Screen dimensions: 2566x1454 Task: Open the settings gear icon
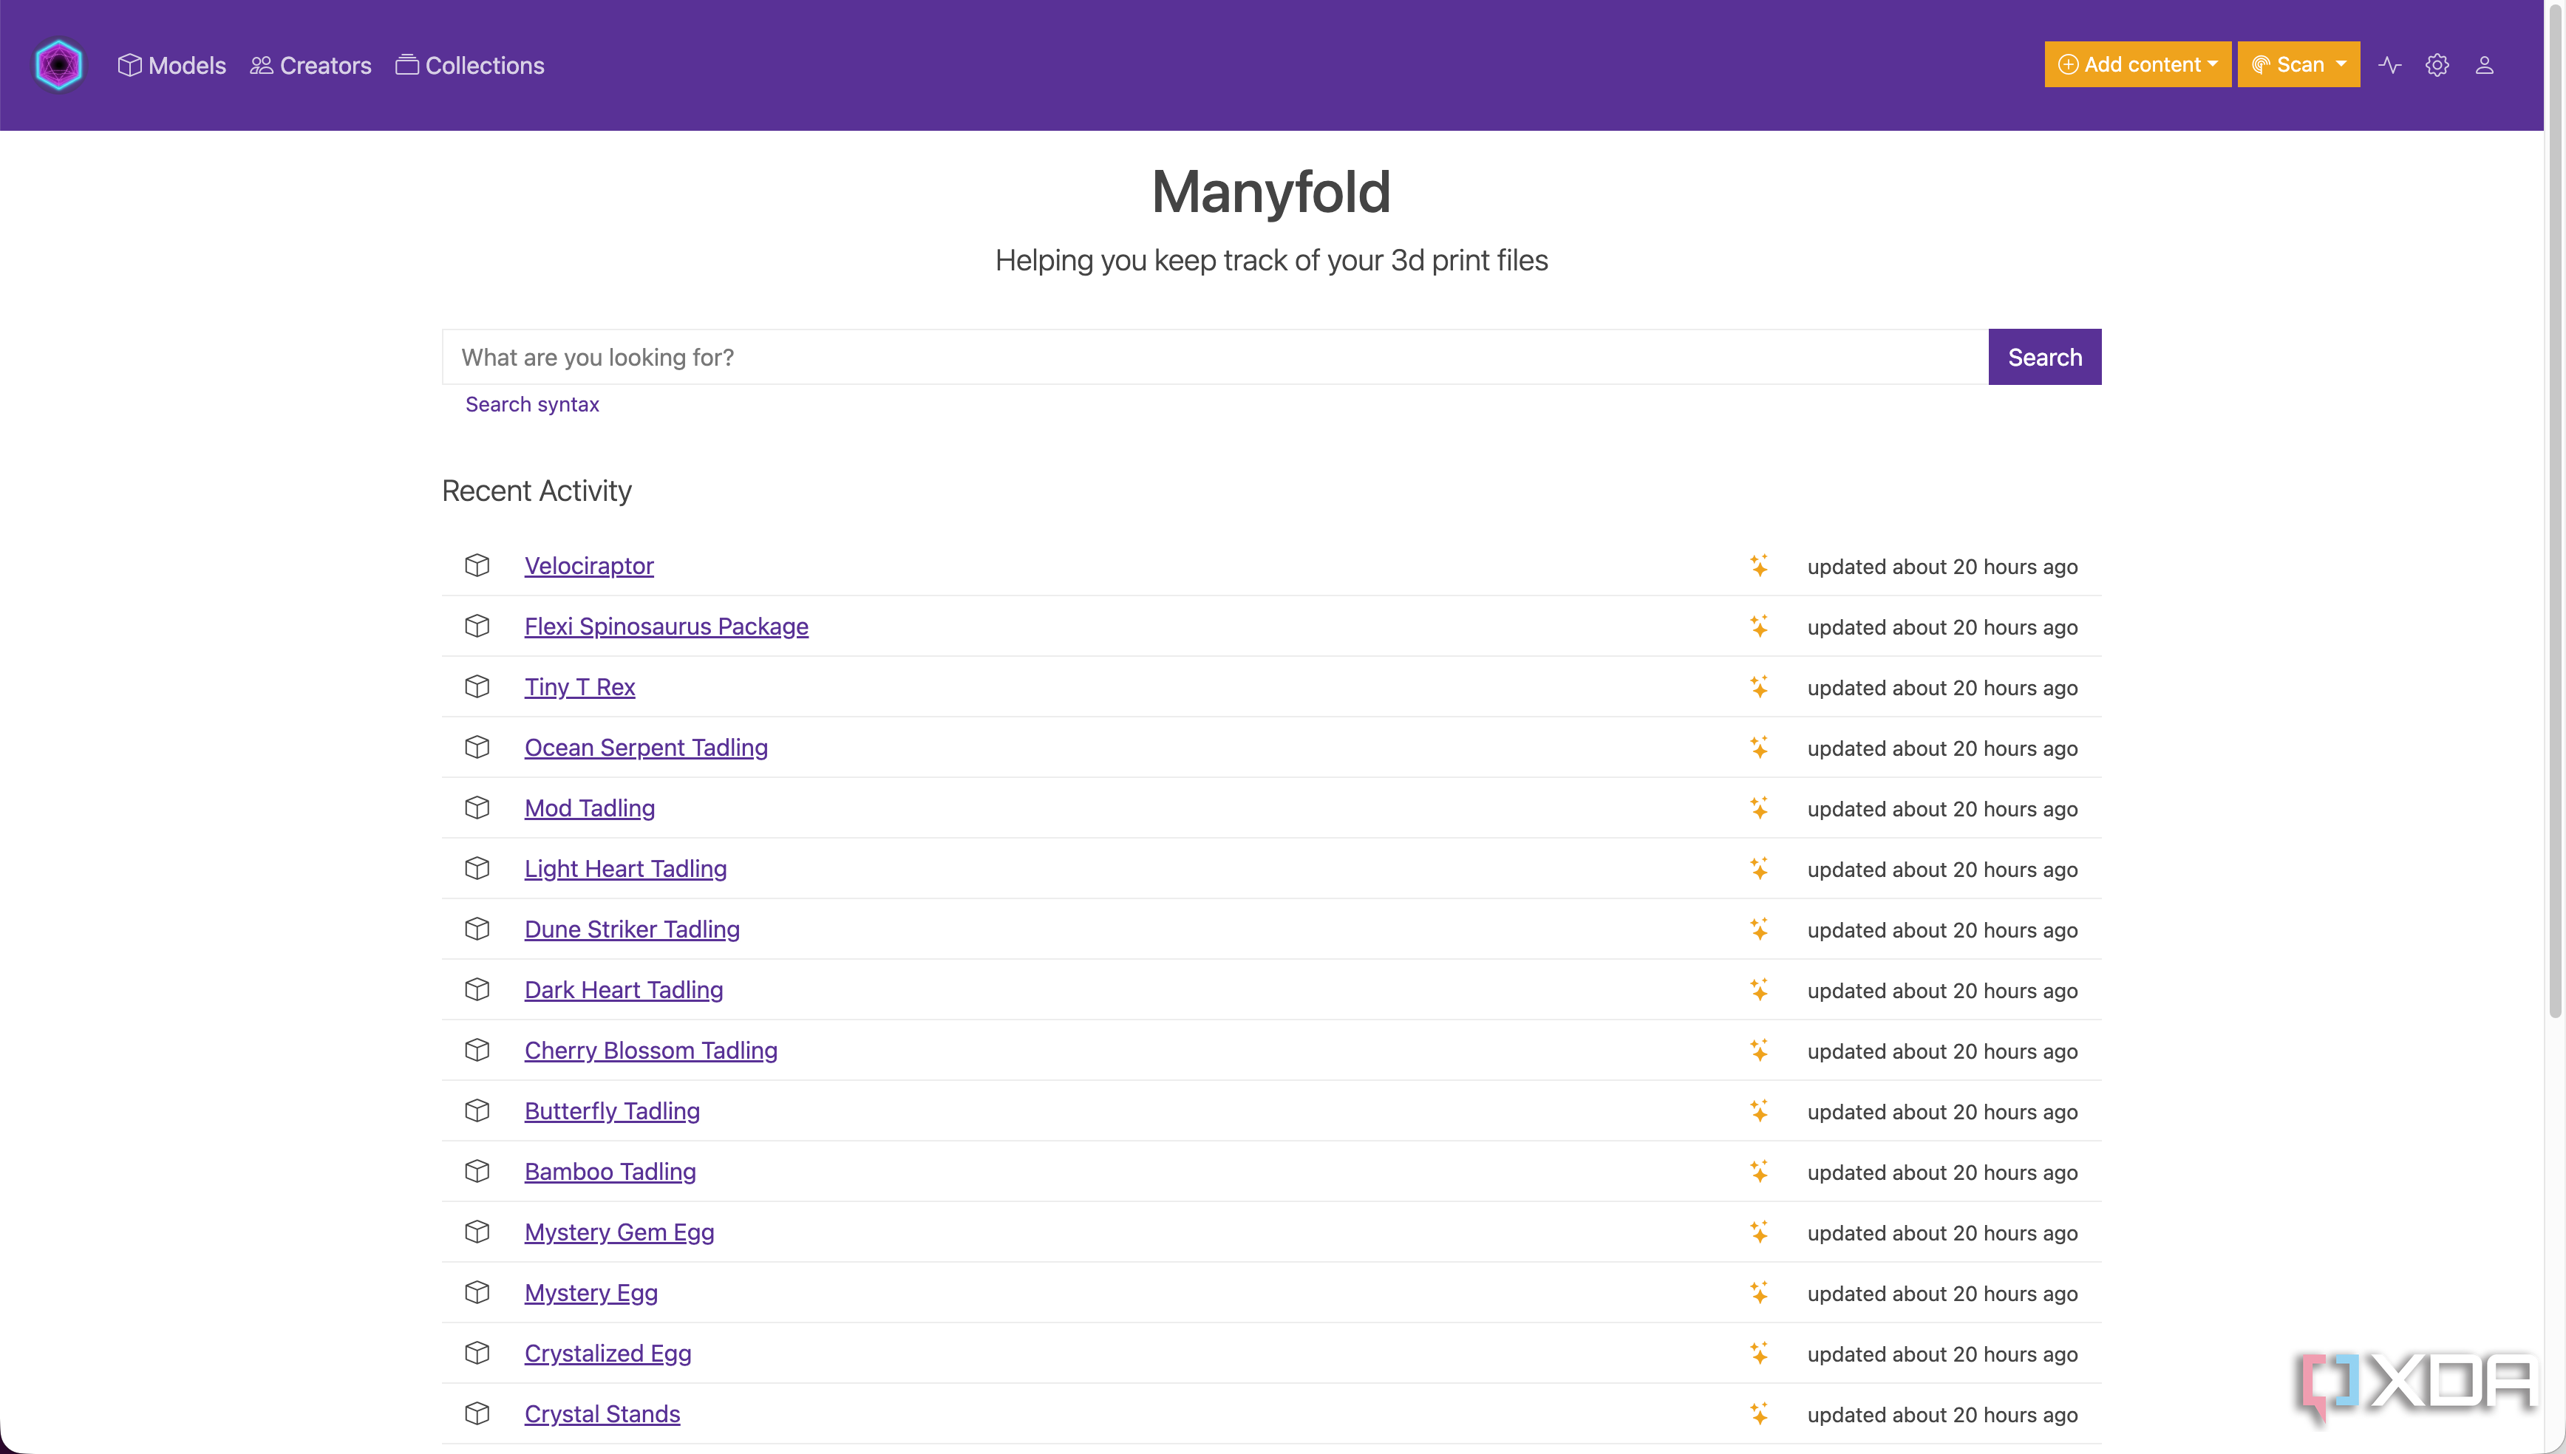point(2437,65)
